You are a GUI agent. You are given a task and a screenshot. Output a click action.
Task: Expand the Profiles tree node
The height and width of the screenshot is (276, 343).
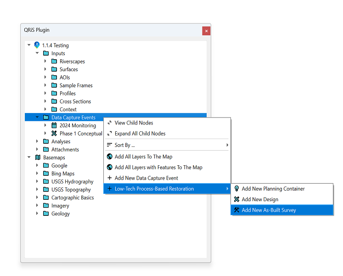pos(45,93)
